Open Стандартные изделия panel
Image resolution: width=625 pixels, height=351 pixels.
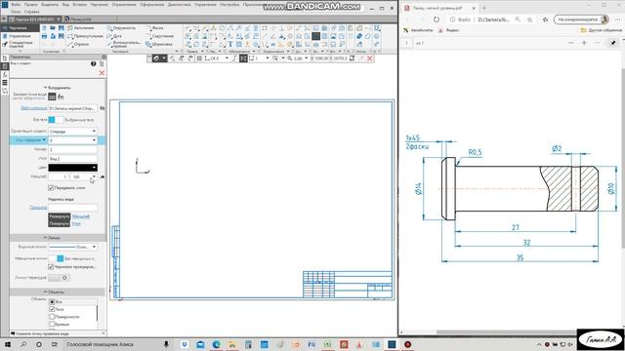coord(18,43)
